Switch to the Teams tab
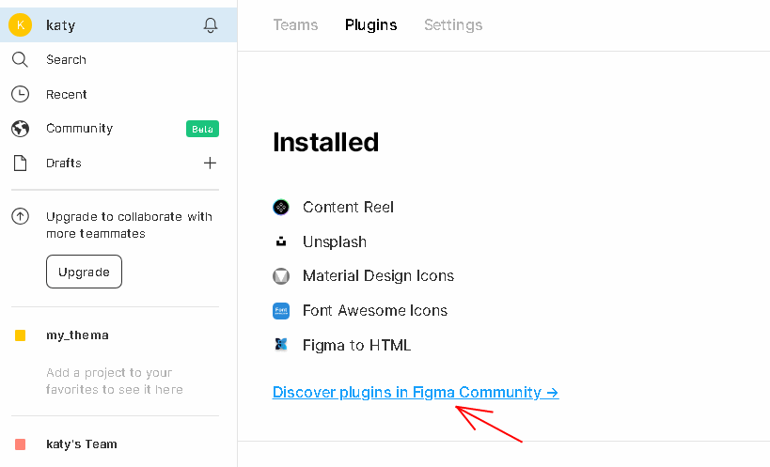Viewport: 770px width, 467px height. [x=295, y=25]
